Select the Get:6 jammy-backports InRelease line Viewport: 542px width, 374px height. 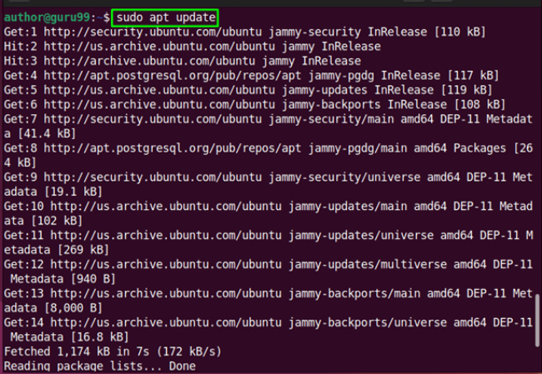tap(255, 105)
